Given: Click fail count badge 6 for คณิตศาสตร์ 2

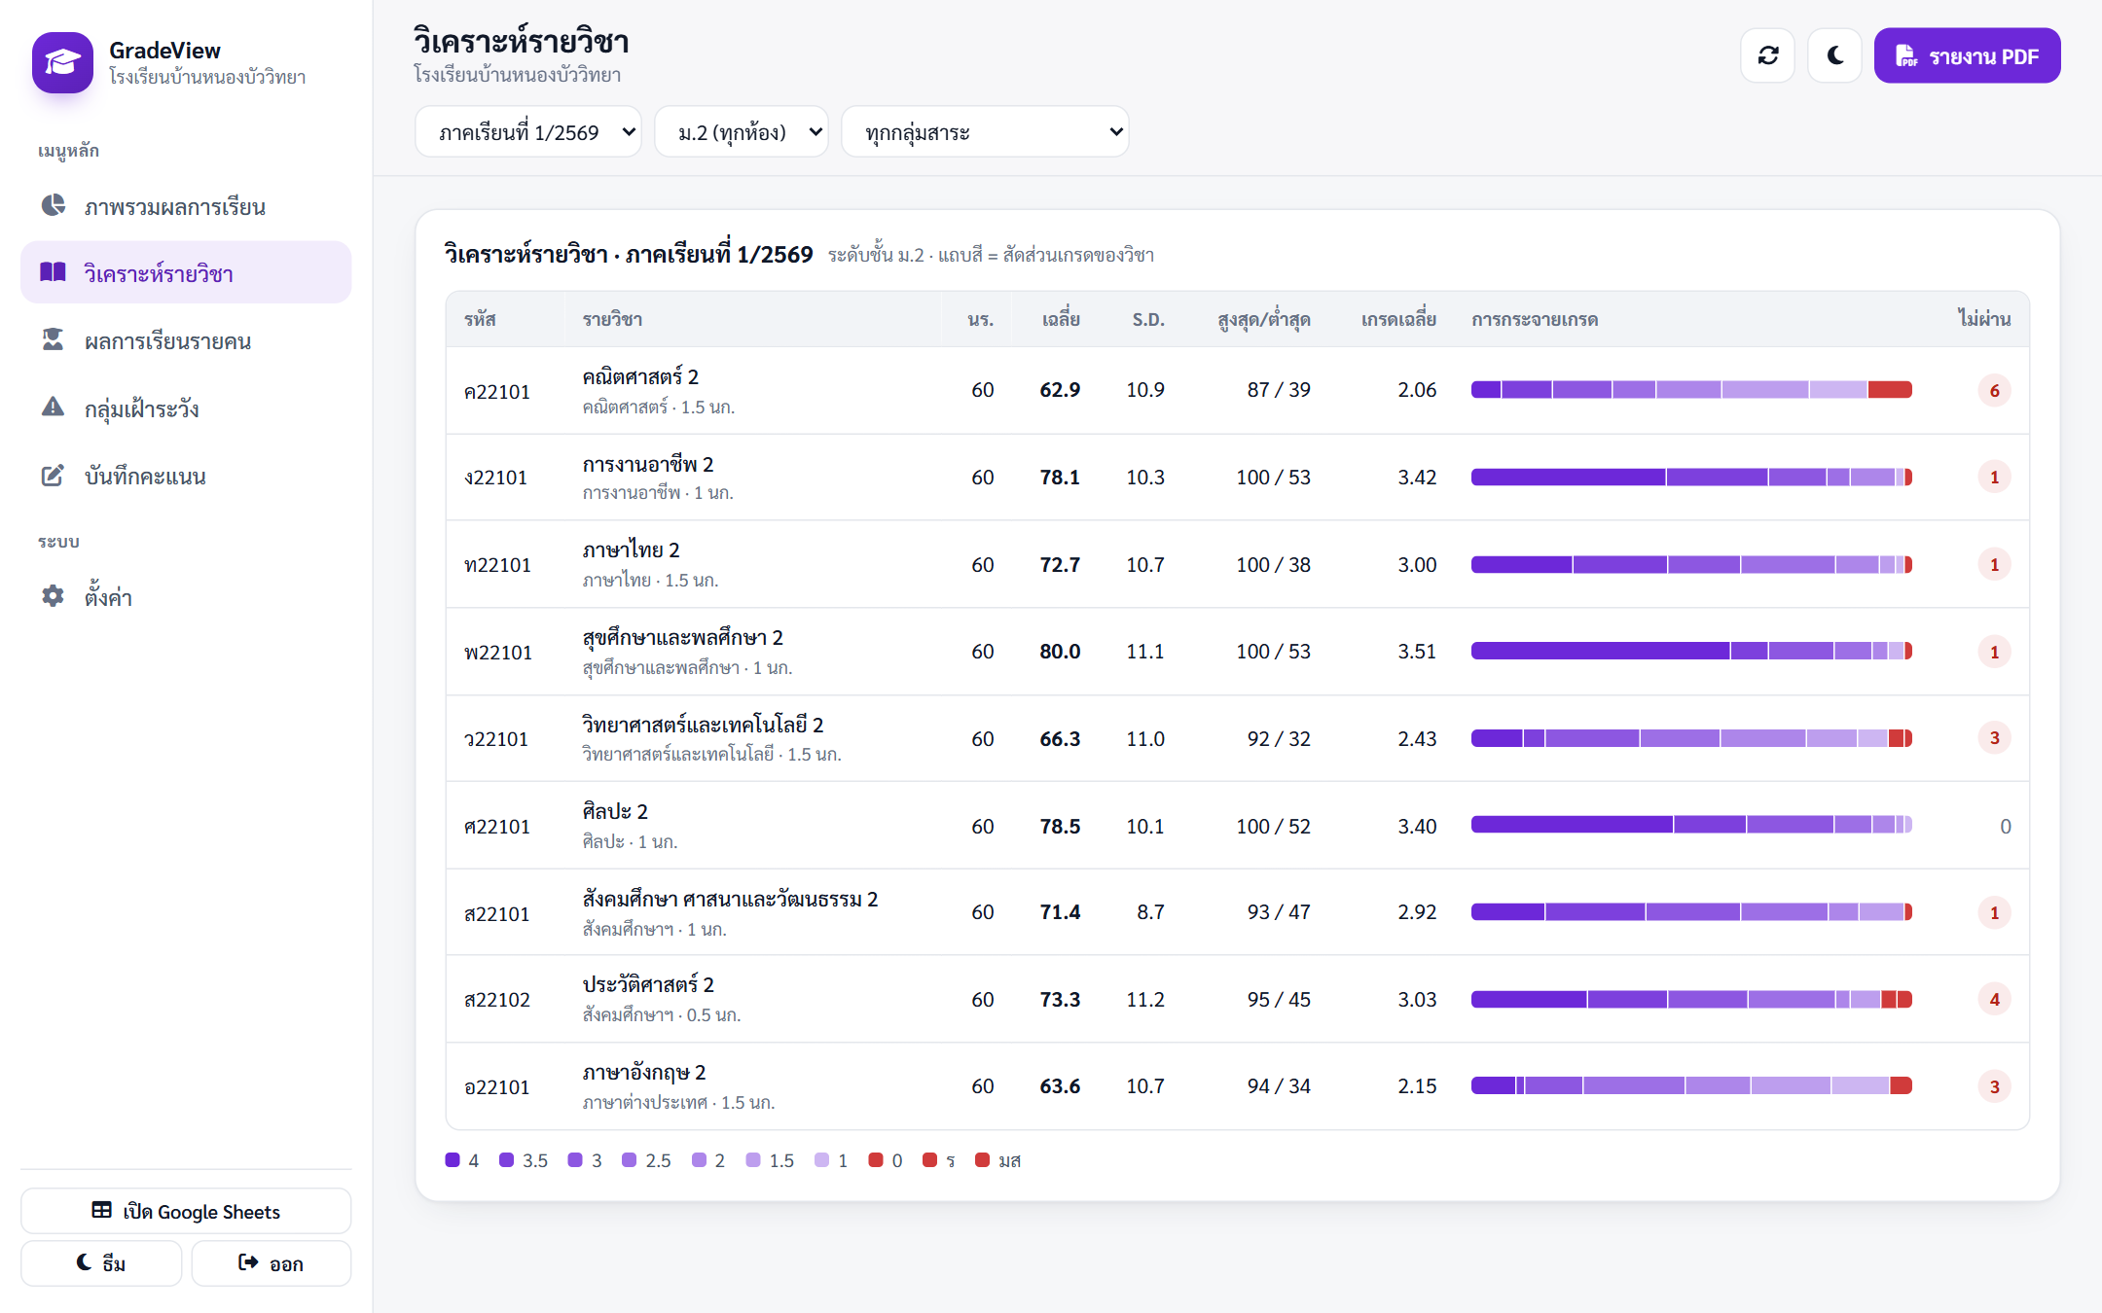Looking at the screenshot, I should point(1994,390).
